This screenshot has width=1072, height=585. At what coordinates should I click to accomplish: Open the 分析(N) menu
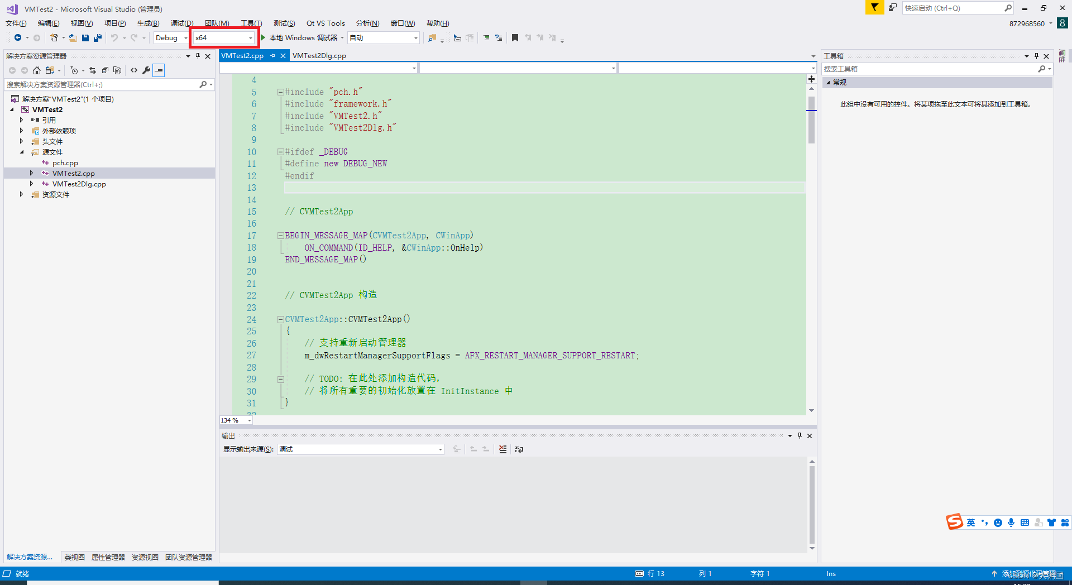coord(367,23)
